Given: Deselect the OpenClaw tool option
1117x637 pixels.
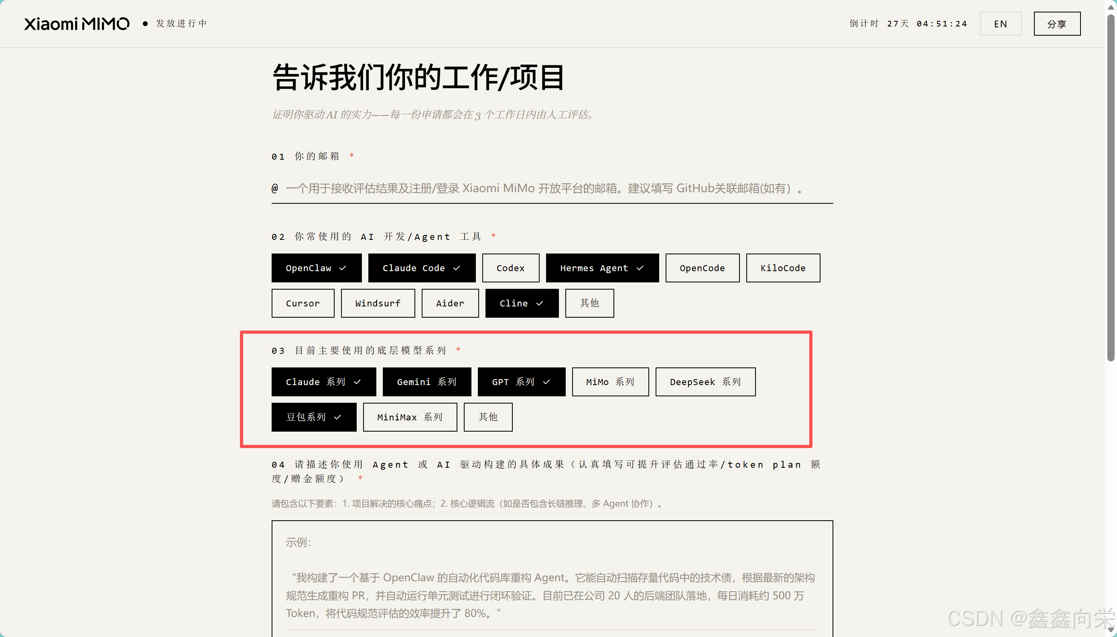Looking at the screenshot, I should tap(316, 268).
